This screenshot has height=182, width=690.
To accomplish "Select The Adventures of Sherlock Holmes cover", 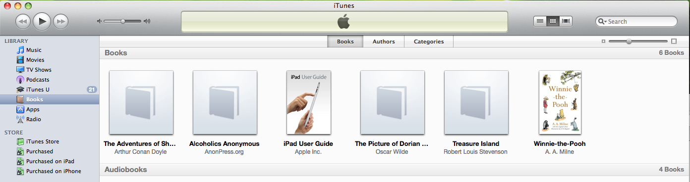I will click(x=141, y=102).
